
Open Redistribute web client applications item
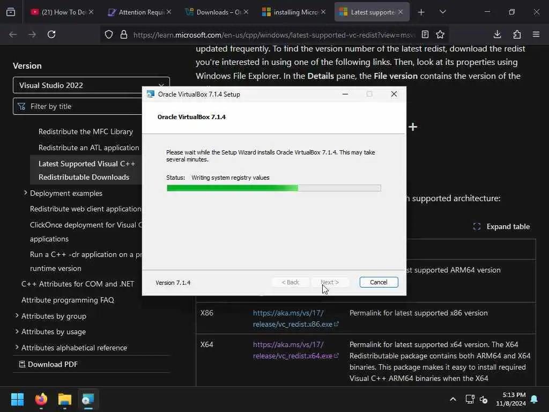(86, 209)
